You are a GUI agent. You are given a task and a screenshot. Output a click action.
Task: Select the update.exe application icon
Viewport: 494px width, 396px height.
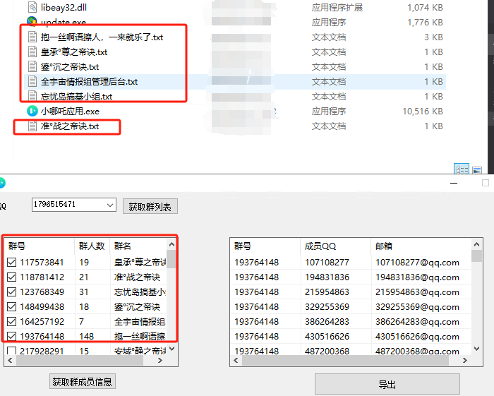[32, 22]
